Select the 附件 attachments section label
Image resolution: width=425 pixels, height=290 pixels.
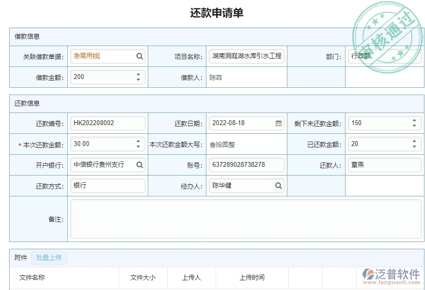(20, 258)
